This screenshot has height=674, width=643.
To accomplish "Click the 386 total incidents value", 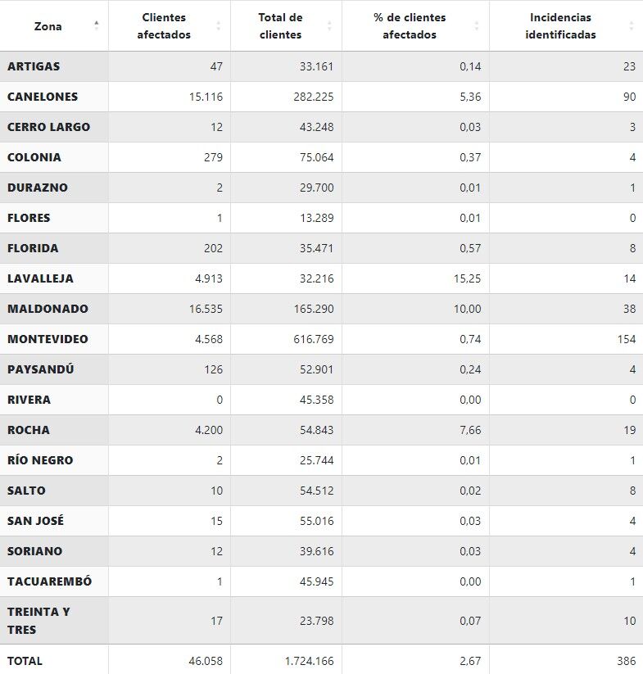I will (x=626, y=660).
